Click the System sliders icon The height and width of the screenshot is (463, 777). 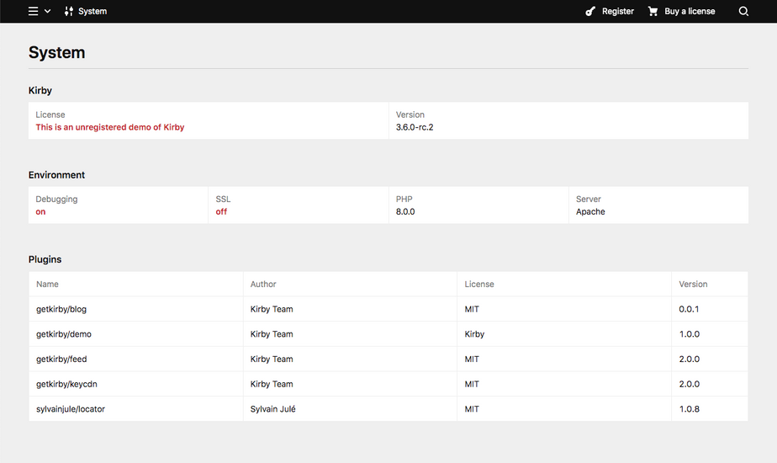[x=69, y=12]
